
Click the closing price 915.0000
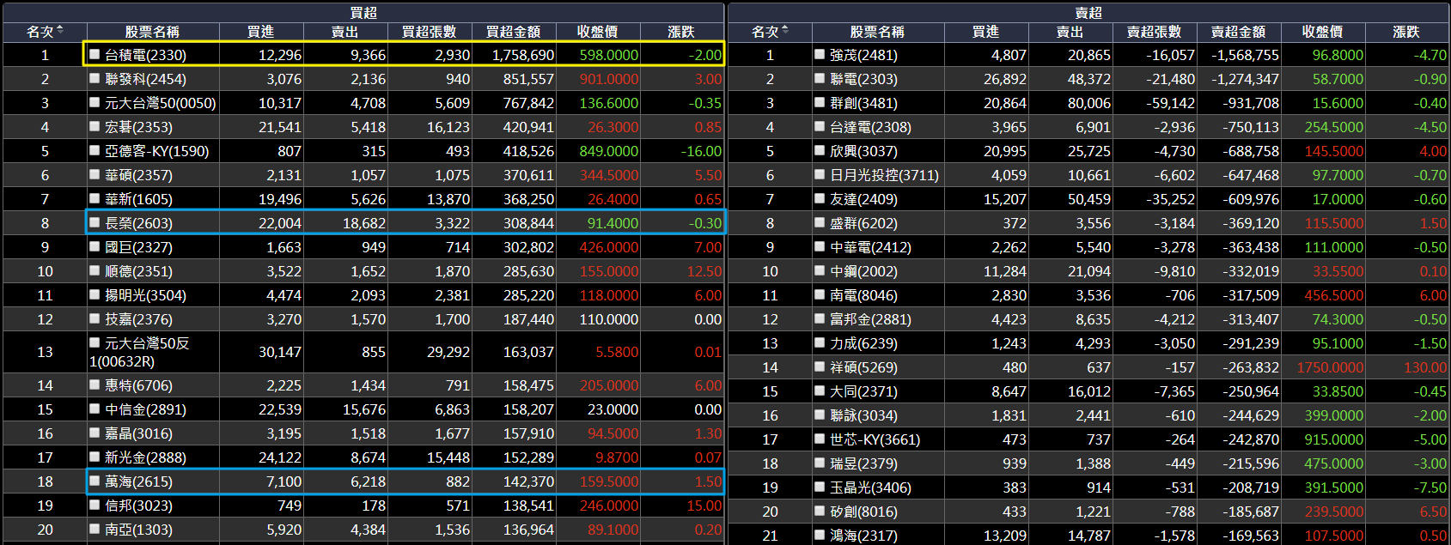[x=1333, y=439]
